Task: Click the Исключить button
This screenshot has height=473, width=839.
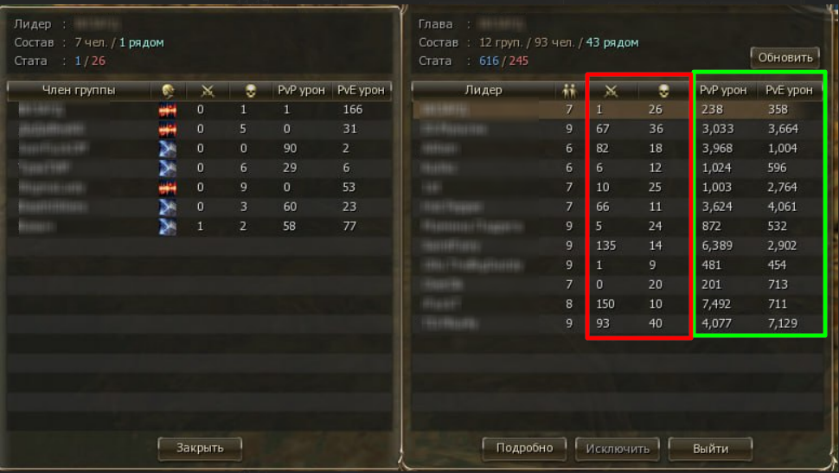Action: click(618, 449)
